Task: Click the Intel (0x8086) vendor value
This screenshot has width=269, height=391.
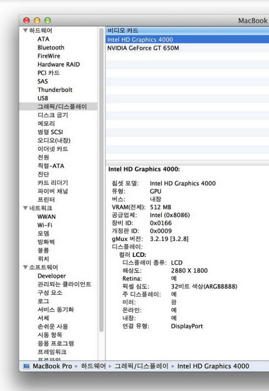Action: (x=169, y=215)
